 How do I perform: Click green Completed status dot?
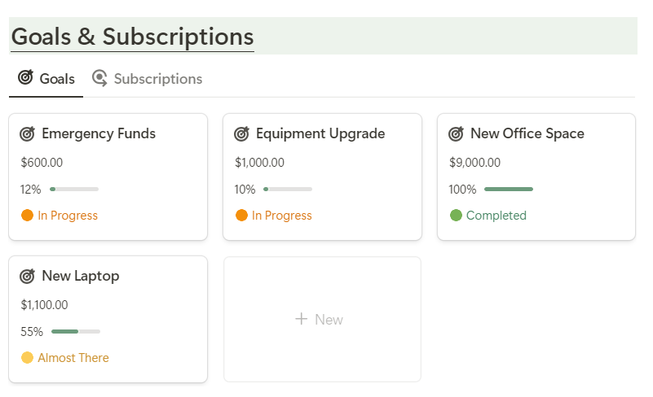pyautogui.click(x=456, y=216)
